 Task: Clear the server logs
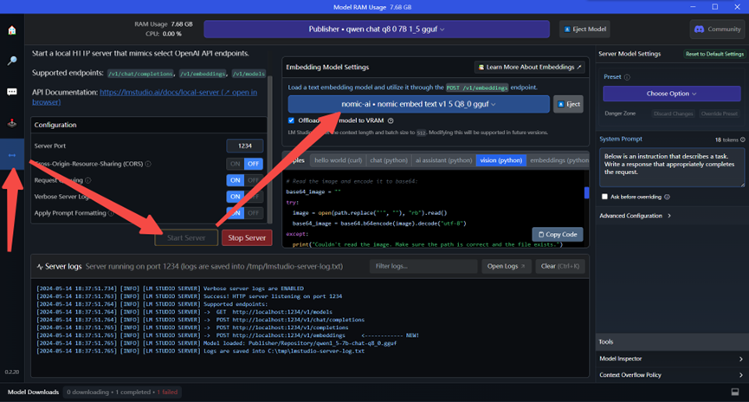point(560,266)
